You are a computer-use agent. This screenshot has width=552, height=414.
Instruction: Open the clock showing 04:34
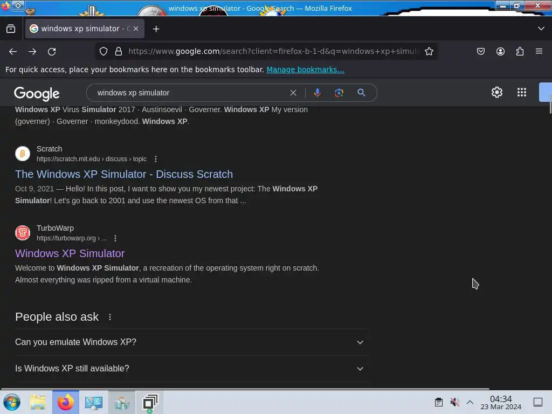(501, 402)
